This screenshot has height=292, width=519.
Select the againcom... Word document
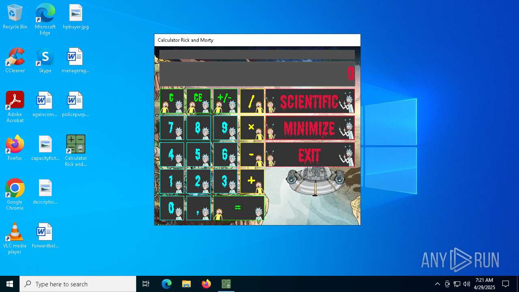[x=45, y=105]
